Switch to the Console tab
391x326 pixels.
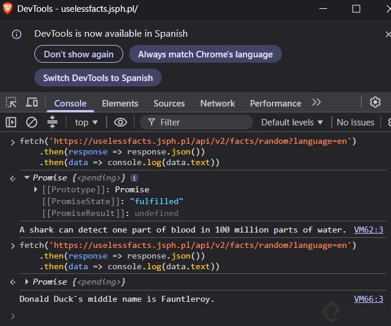click(70, 104)
